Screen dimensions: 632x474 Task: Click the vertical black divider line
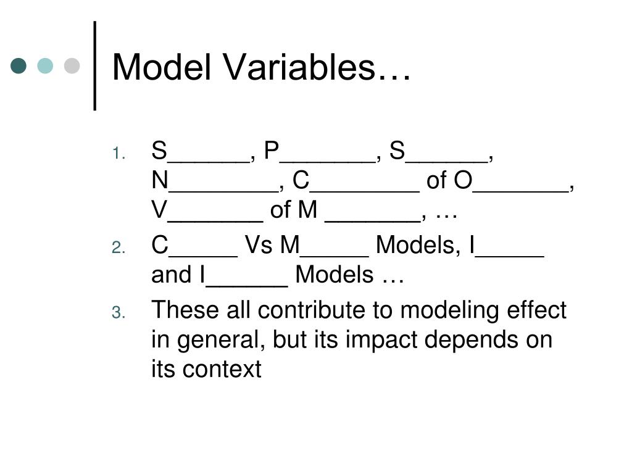95,65
